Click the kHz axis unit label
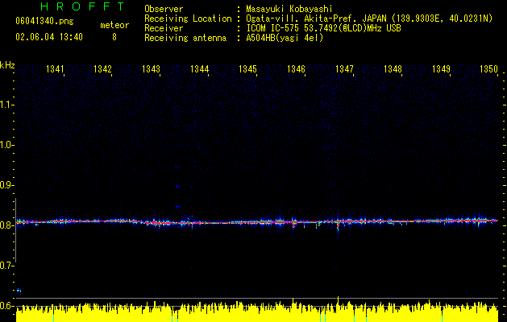This screenshot has width=507, height=322. (x=7, y=65)
